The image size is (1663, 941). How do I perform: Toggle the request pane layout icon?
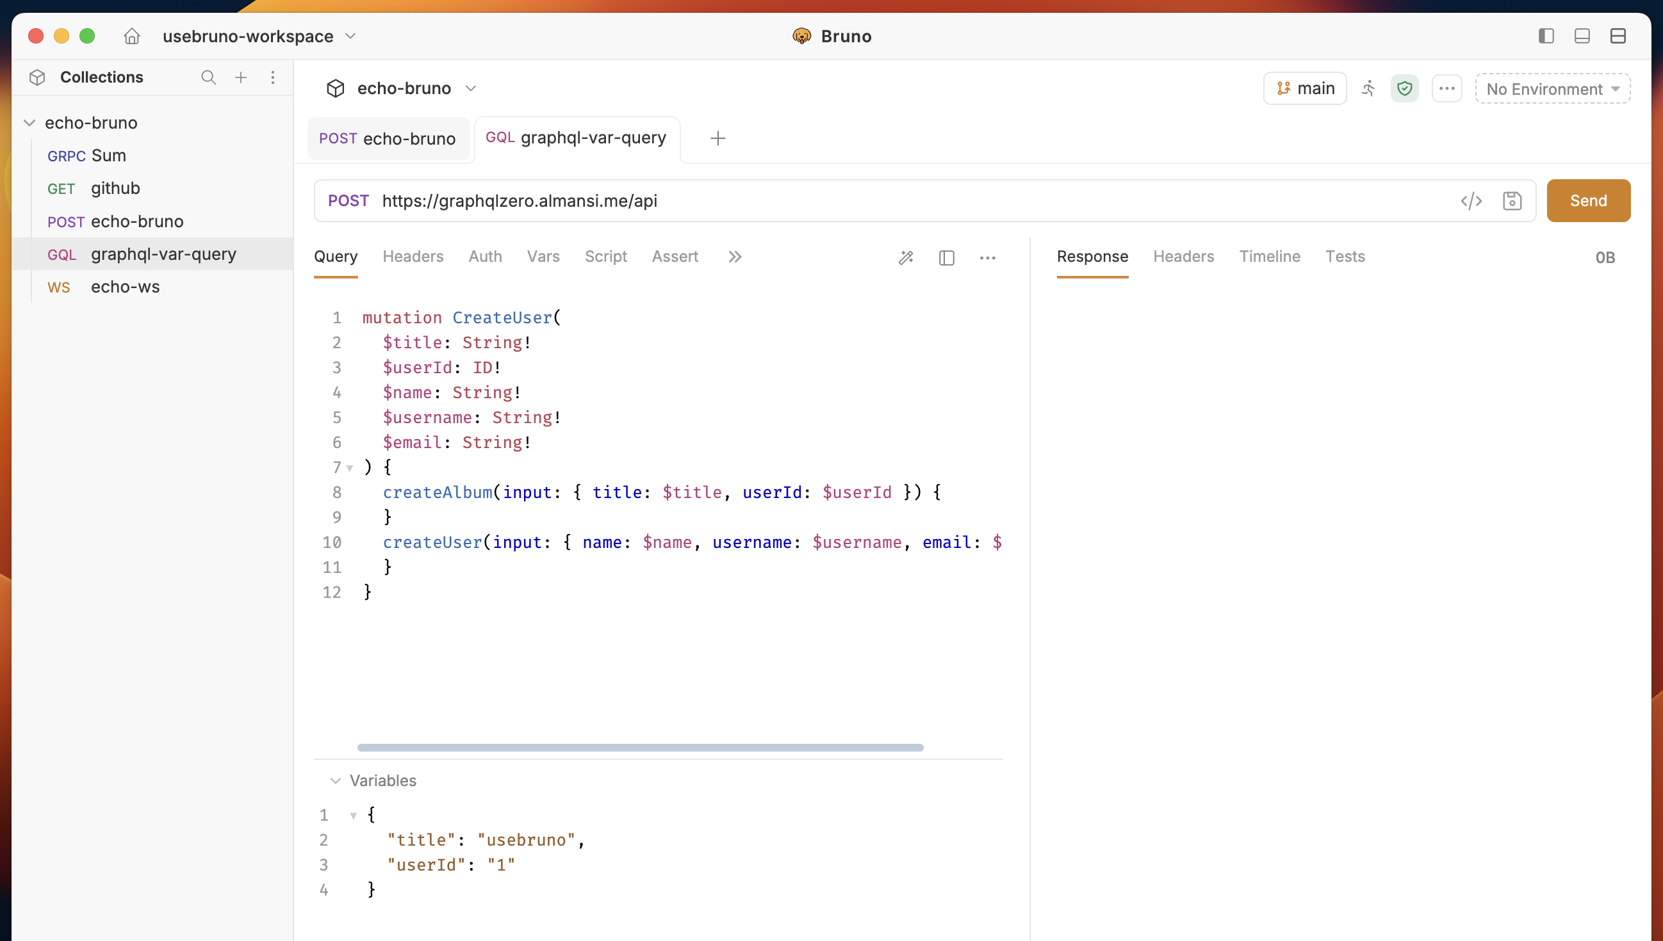click(x=946, y=258)
